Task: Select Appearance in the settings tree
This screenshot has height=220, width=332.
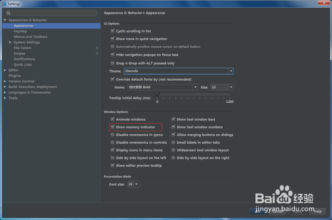Action: 51,26
